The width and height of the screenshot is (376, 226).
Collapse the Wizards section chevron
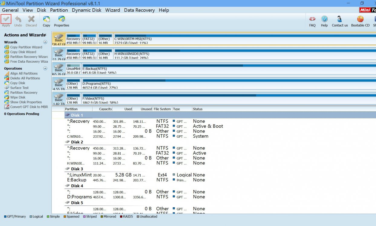point(45,42)
